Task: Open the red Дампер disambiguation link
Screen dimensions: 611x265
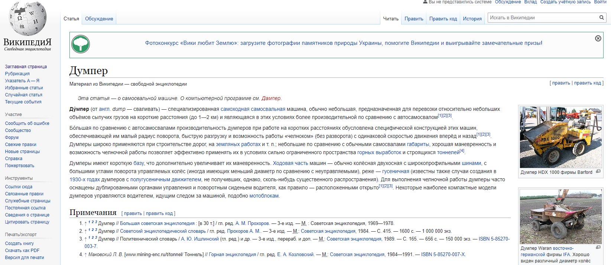Action: [x=271, y=98]
